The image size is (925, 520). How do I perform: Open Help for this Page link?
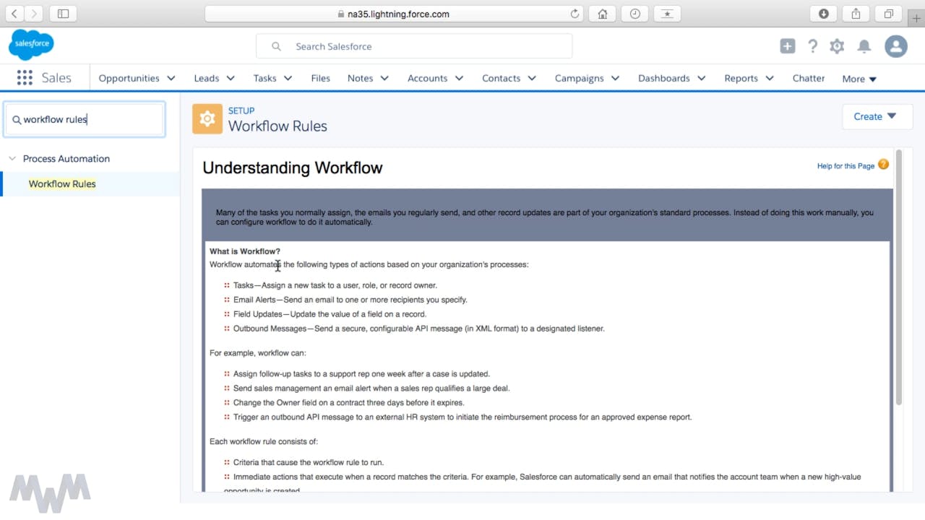pos(846,166)
